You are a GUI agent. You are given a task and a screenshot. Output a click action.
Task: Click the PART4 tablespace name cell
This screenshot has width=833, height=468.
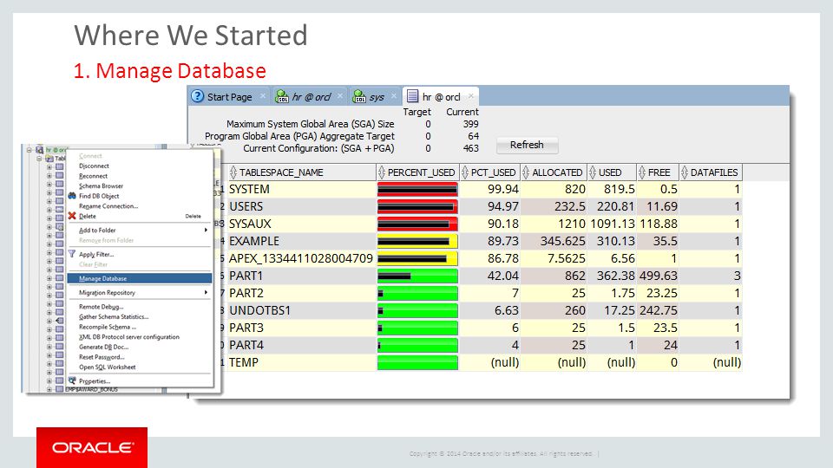pos(301,345)
